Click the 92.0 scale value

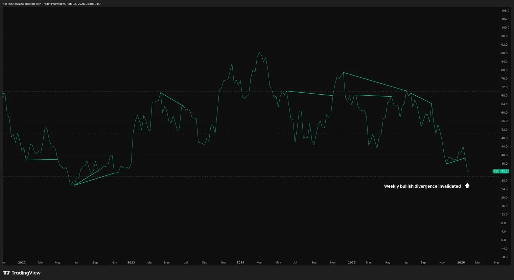(x=504, y=45)
